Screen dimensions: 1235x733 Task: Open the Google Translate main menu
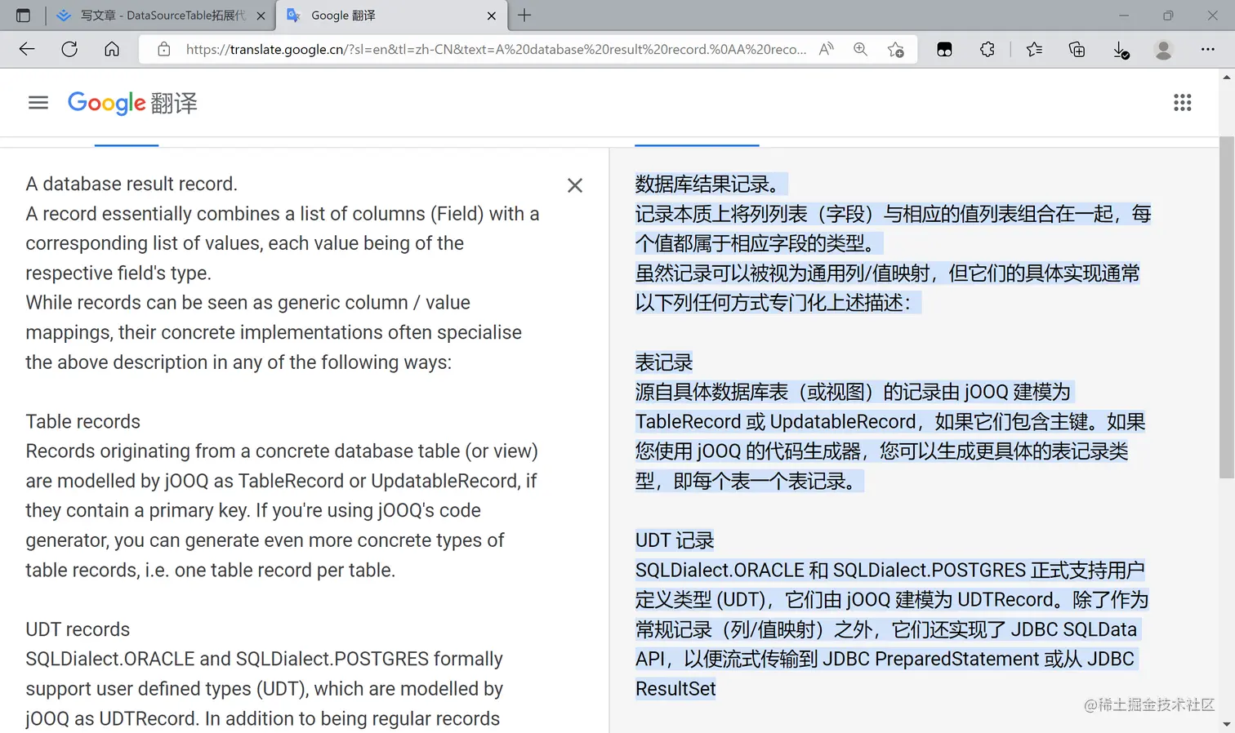[x=38, y=103]
